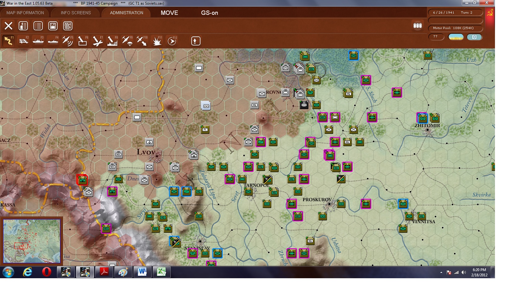The image size is (529, 298).
Task: Launch Internet Explorer from the taskbar
Action: (x=28, y=272)
